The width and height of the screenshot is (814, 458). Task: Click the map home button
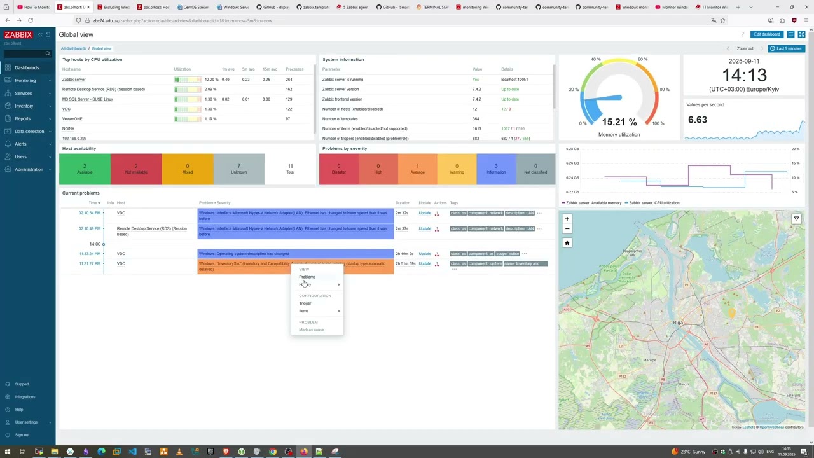[x=567, y=242]
